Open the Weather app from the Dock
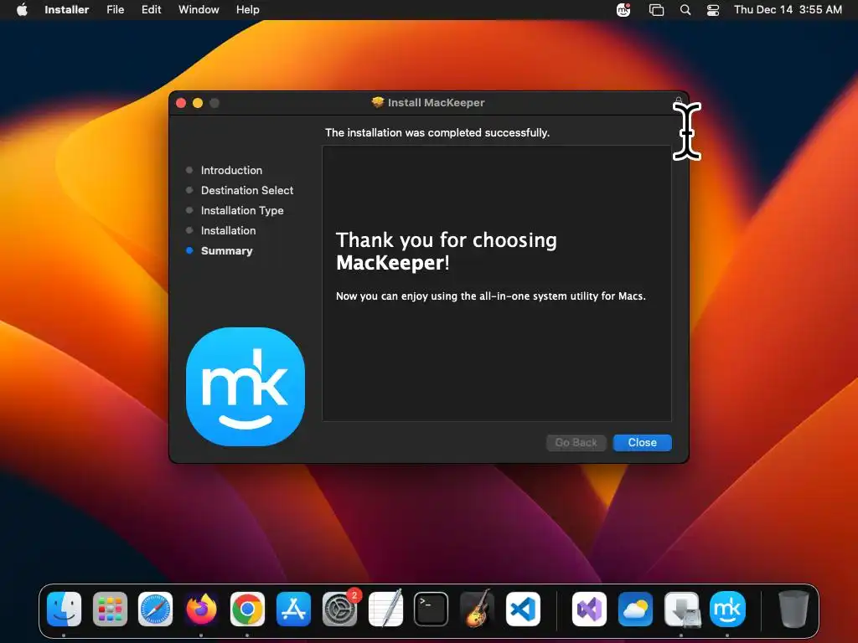This screenshot has height=643, width=858. coord(635,609)
